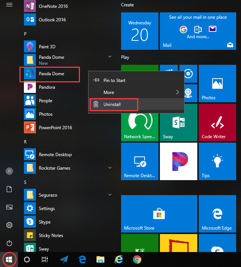Open the Pandora tile
This screenshot has width=241, height=267.
(179, 161)
